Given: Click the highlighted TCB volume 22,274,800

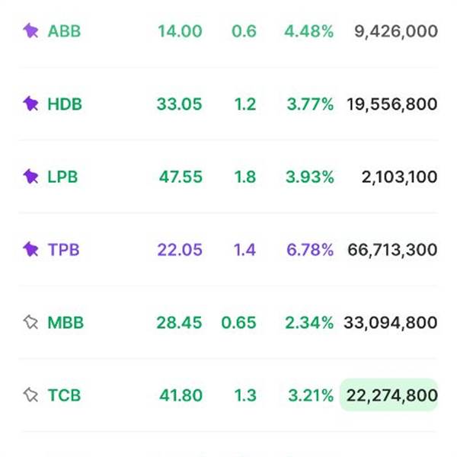Looking at the screenshot, I should pyautogui.click(x=389, y=395).
